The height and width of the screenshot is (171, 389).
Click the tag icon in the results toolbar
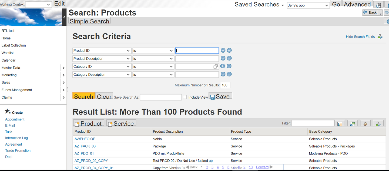[x=365, y=123]
